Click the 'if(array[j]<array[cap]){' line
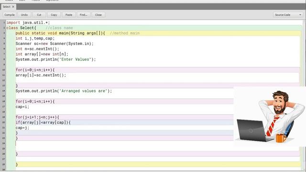Screen dimensions: 306x172 [43, 122]
